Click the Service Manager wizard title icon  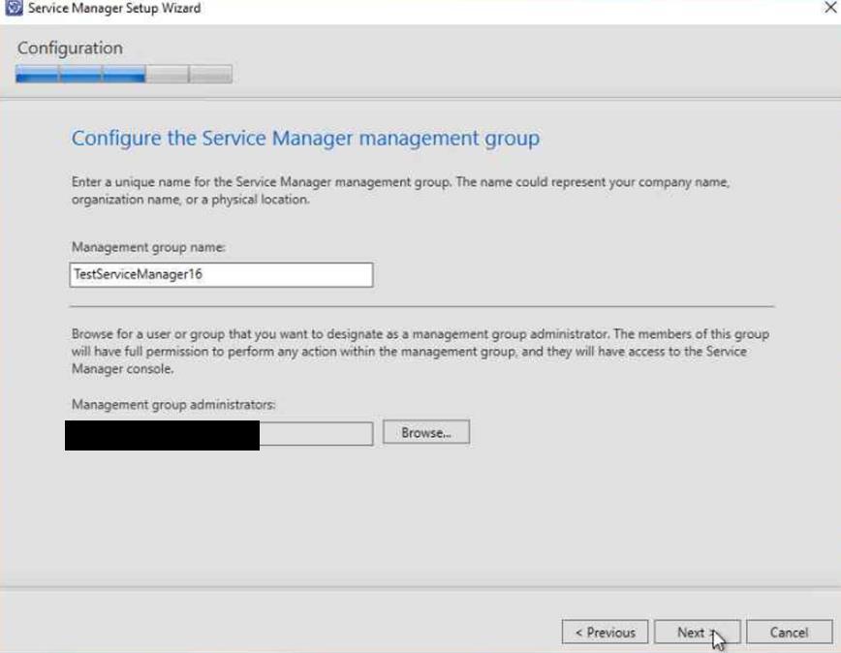14,8
